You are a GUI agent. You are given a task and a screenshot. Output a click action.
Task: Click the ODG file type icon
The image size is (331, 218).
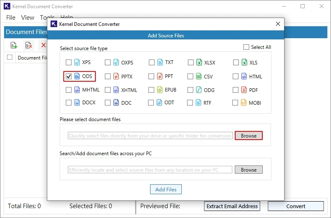[x=199, y=90]
